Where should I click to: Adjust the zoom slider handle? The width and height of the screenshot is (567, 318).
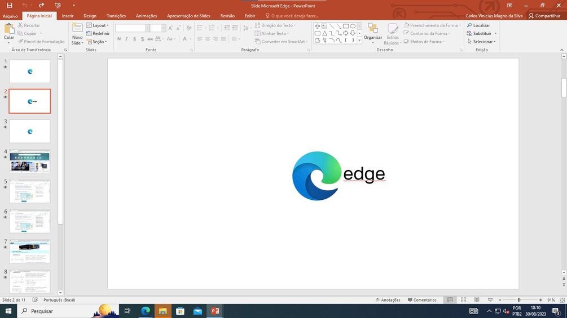[x=518, y=300]
